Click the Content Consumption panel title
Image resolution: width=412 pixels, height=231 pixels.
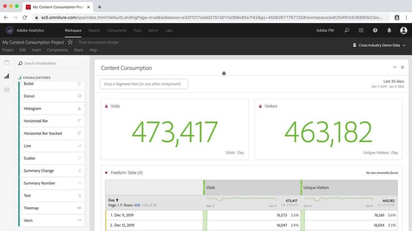click(x=126, y=68)
